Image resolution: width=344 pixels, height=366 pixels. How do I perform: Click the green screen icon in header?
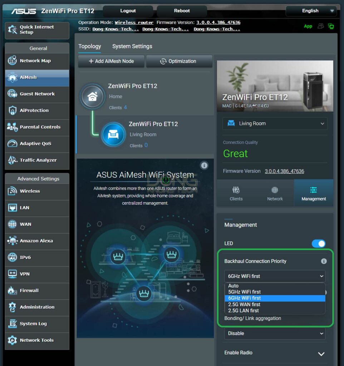pyautogui.click(x=331, y=26)
